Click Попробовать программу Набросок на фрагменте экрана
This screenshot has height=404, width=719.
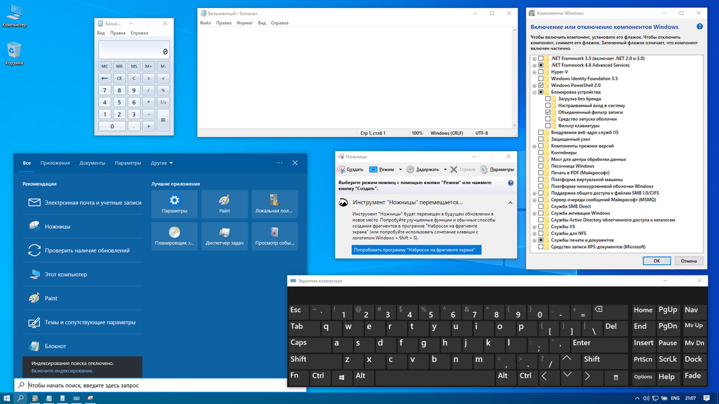[417, 250]
